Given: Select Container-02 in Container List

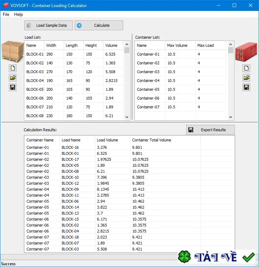Looking at the screenshot, I should [180, 63].
